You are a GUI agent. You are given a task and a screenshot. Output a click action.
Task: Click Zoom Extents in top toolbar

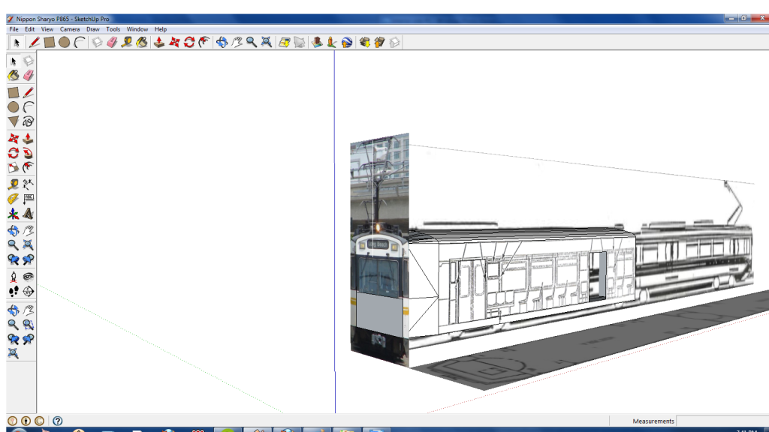pos(267,43)
